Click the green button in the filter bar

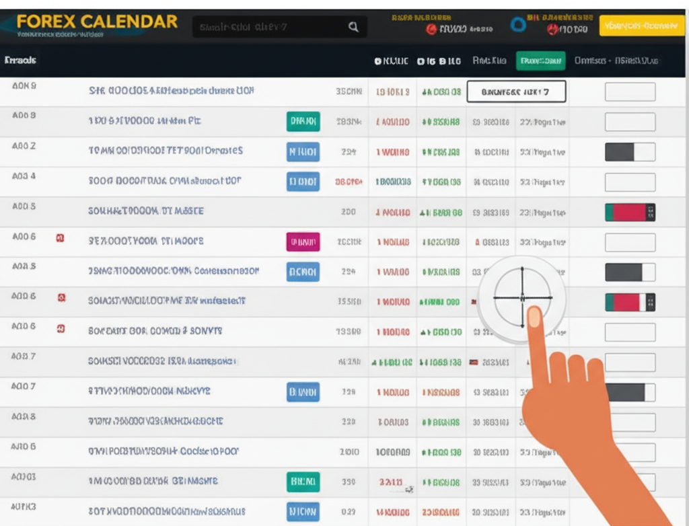pos(540,61)
